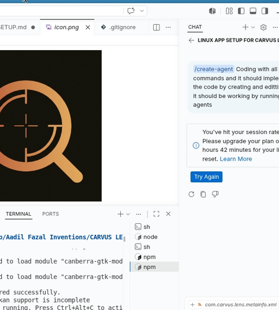Click the Try Again button
Image resolution: width=279 pixels, height=310 pixels.
coord(206,177)
